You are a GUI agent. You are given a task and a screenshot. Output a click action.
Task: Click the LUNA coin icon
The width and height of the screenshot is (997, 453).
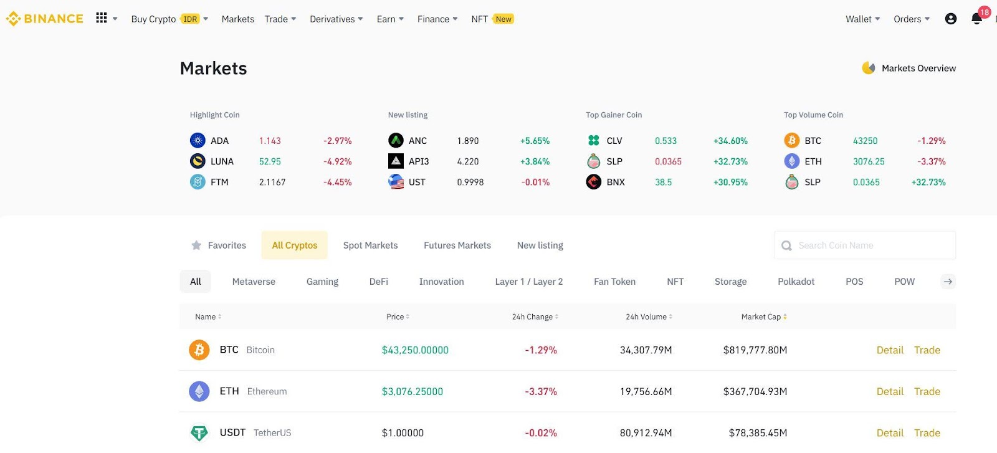[198, 161]
